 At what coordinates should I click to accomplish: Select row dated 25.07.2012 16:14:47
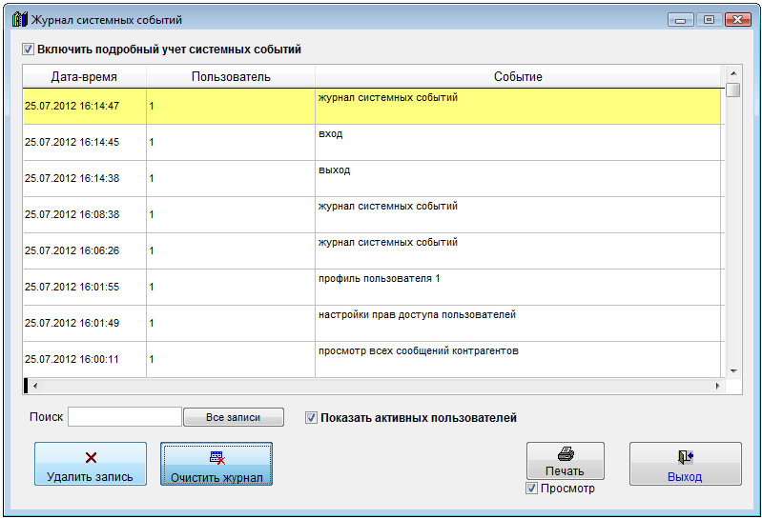372,107
